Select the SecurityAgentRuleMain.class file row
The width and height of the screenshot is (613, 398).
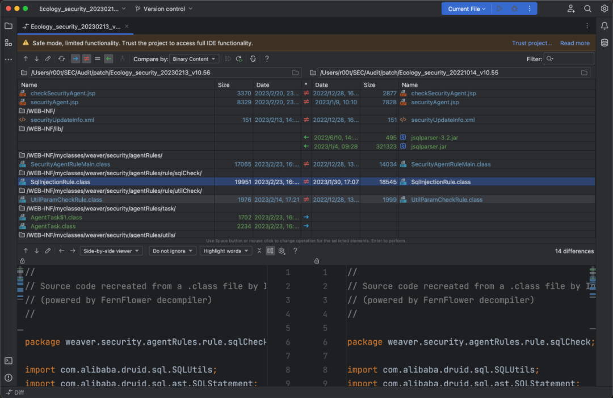[70, 164]
